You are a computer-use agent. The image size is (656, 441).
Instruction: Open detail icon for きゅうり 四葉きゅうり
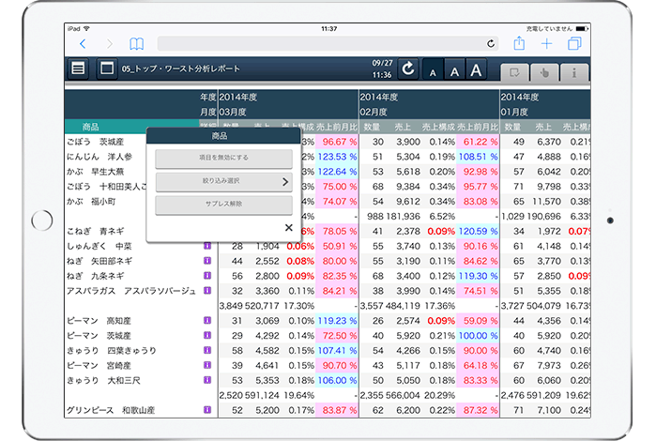(207, 350)
